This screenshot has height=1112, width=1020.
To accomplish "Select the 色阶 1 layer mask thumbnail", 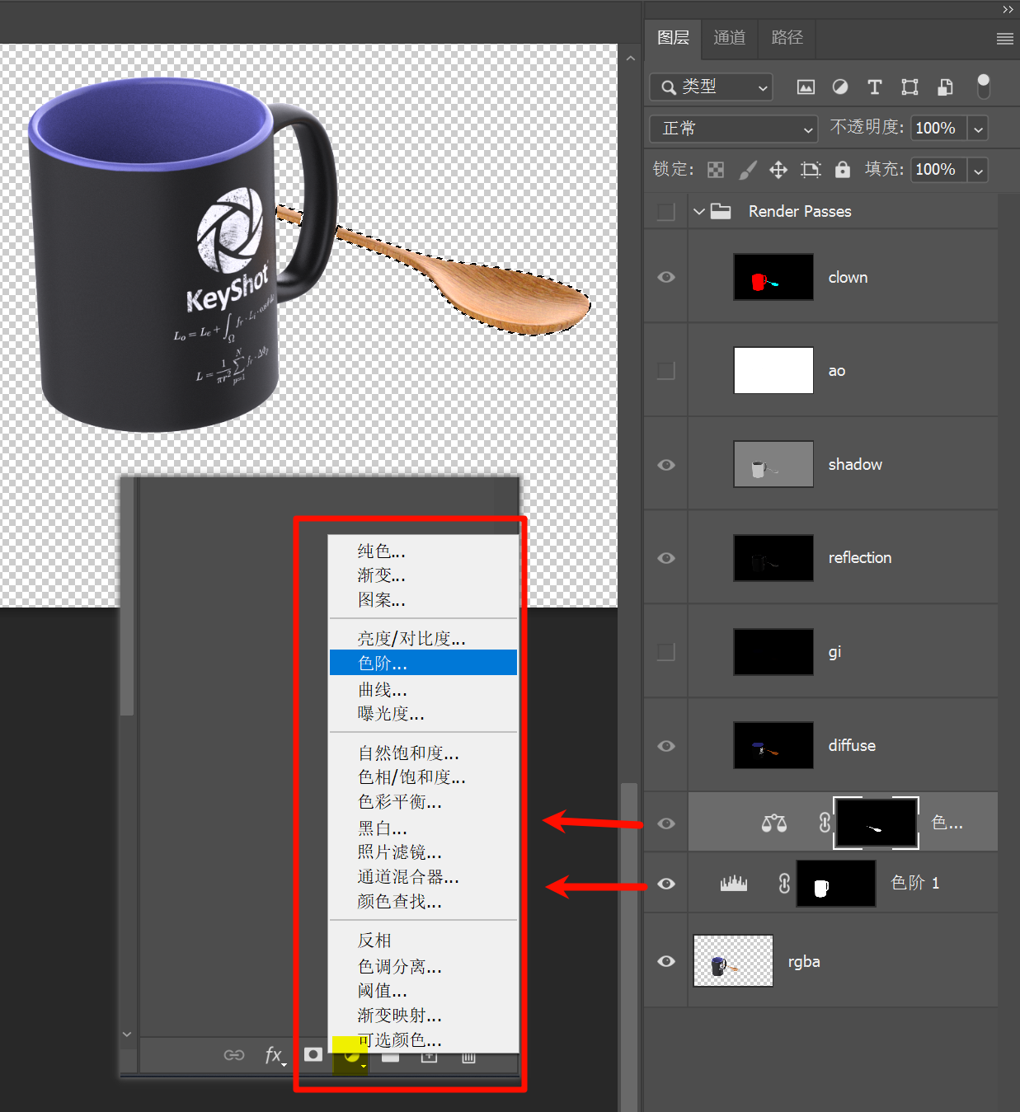I will 836,884.
